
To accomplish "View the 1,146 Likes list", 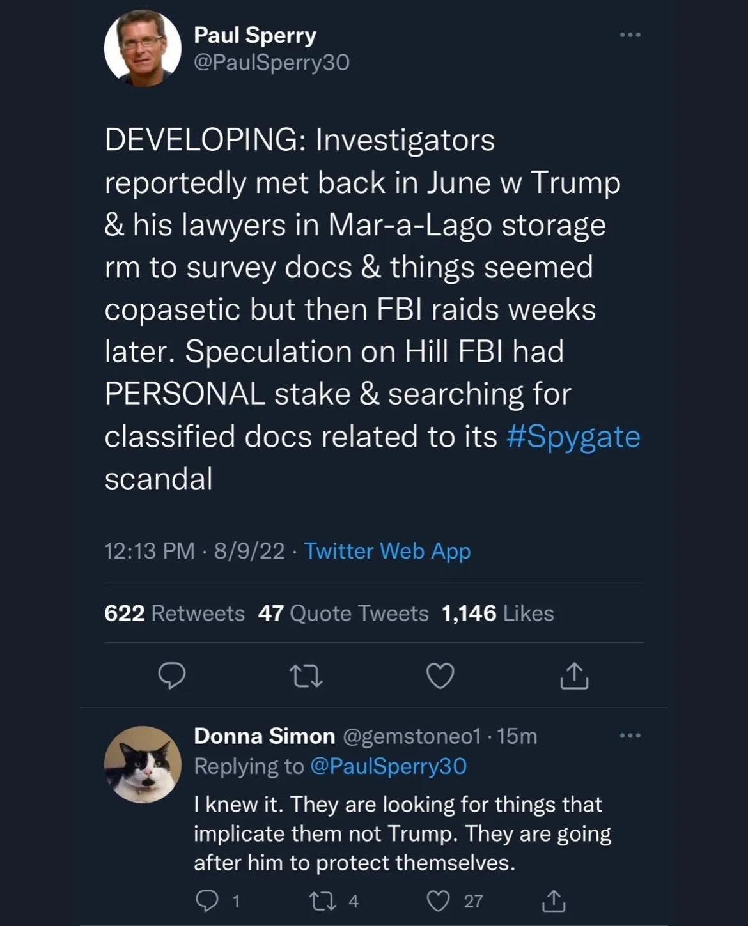I will [x=497, y=613].
